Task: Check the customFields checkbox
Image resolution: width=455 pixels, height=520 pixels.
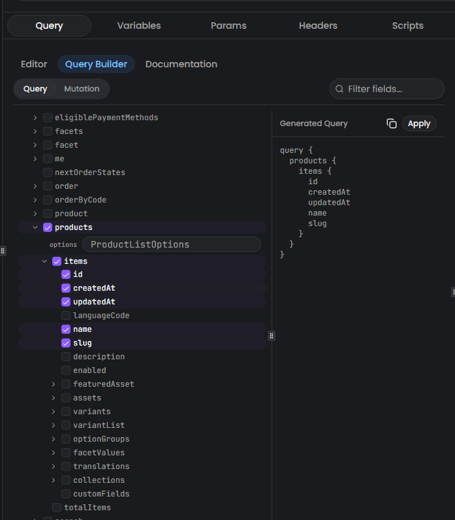Action: click(66, 494)
